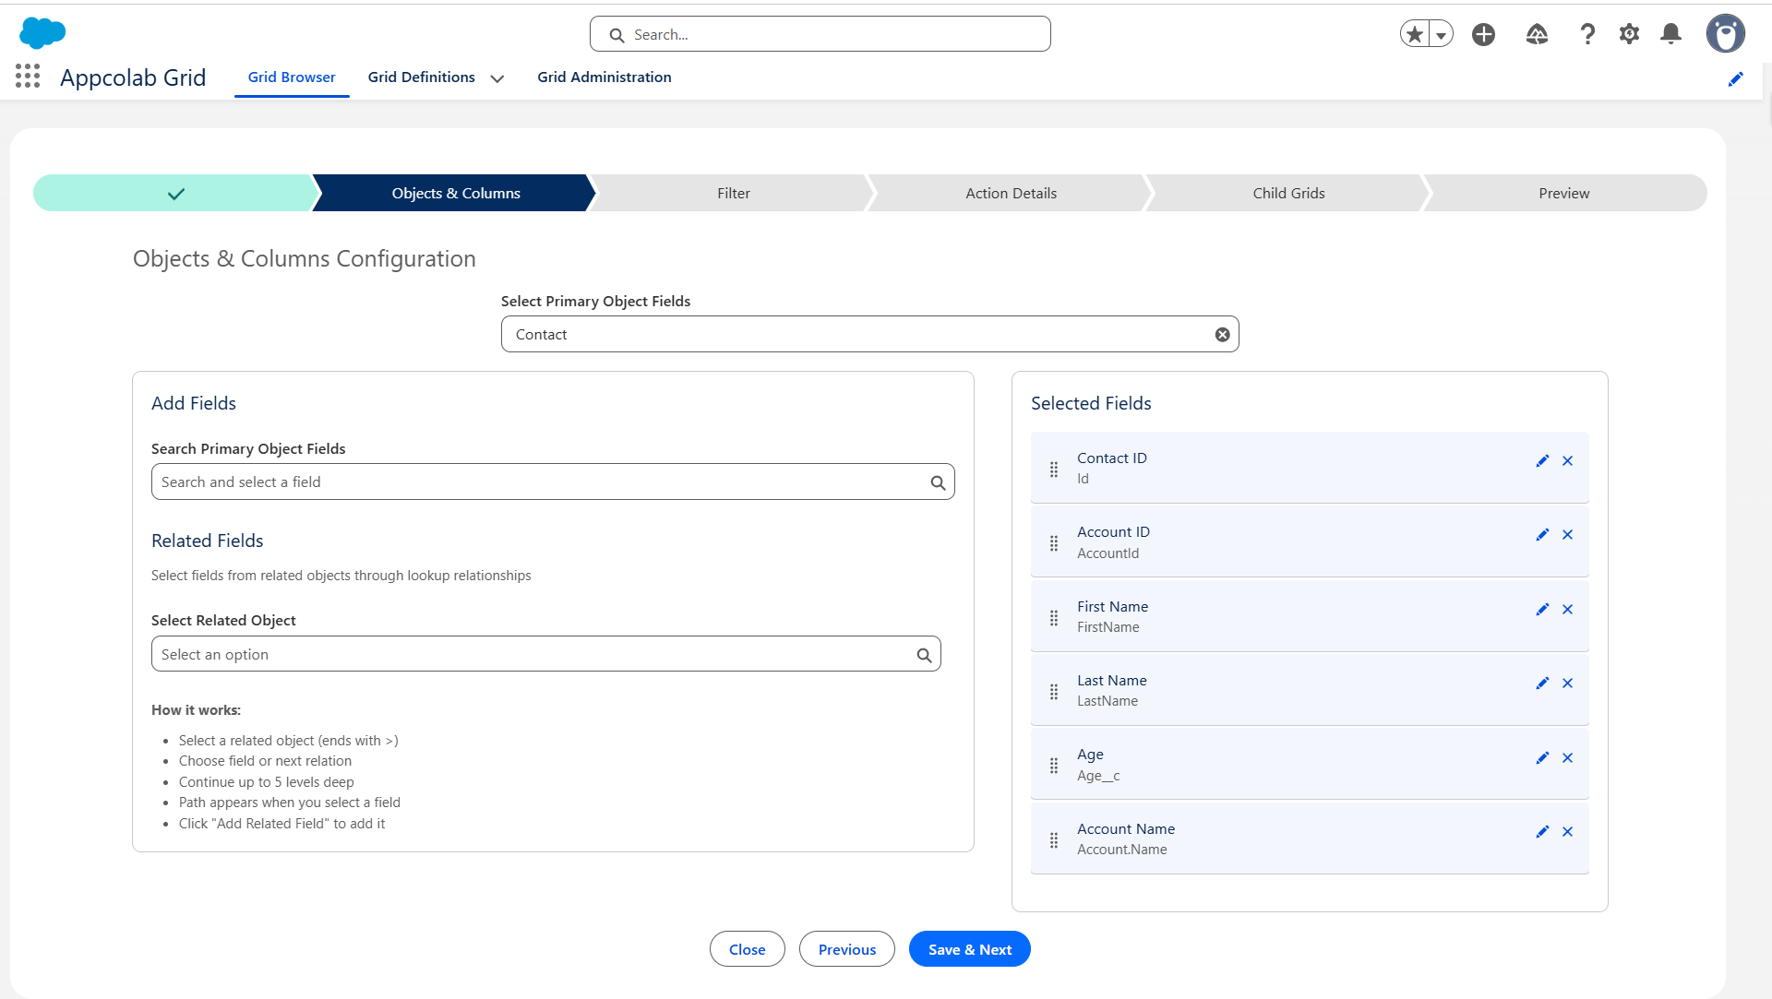Click the search icon in primary fields box
The height and width of the screenshot is (999, 1772).
(x=938, y=482)
